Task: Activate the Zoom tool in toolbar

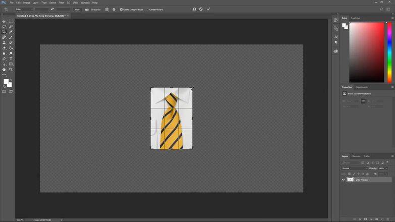Action: tap(11, 69)
